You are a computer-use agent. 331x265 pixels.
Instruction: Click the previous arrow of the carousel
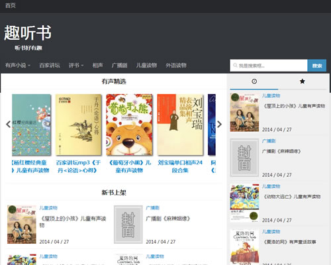9,124
